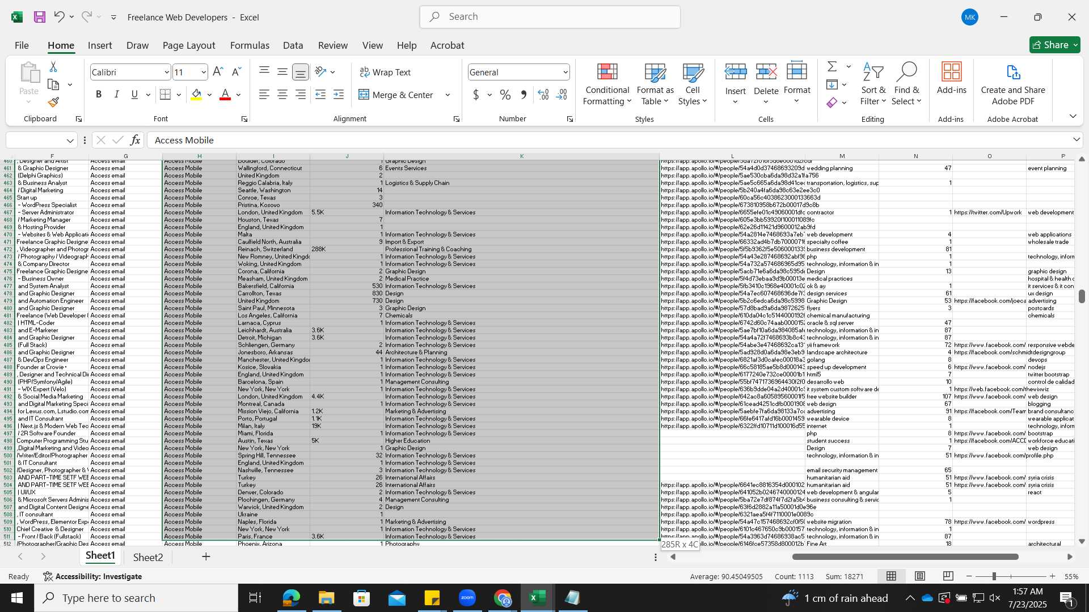
Task: Apply Comma Style number format
Action: [524, 95]
